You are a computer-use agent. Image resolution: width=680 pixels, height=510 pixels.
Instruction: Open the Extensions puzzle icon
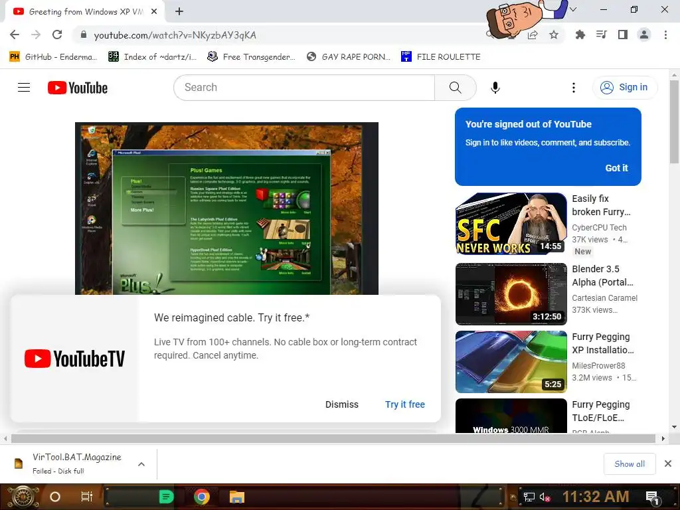point(580,35)
